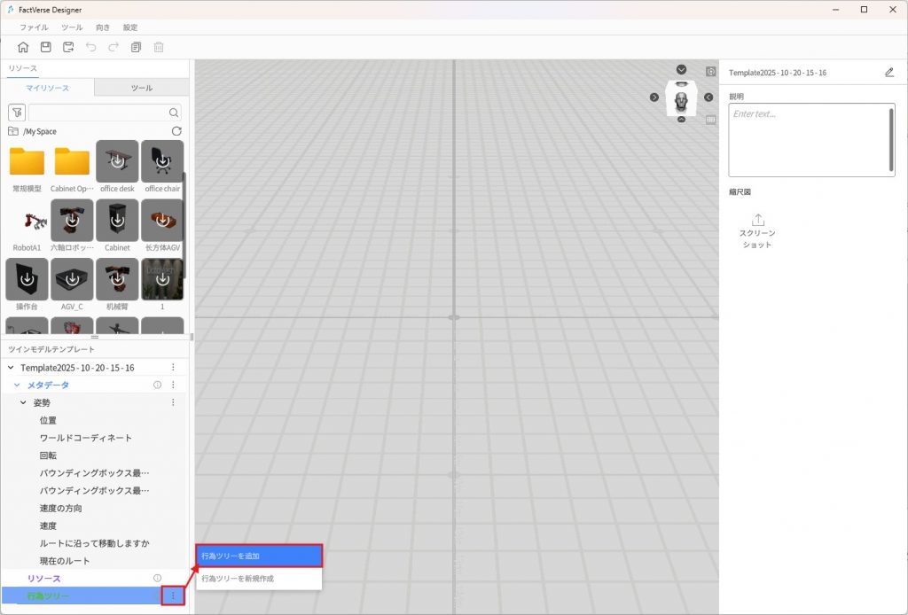Refresh the My Space resource list
The width and height of the screenshot is (908, 615).
[x=176, y=131]
